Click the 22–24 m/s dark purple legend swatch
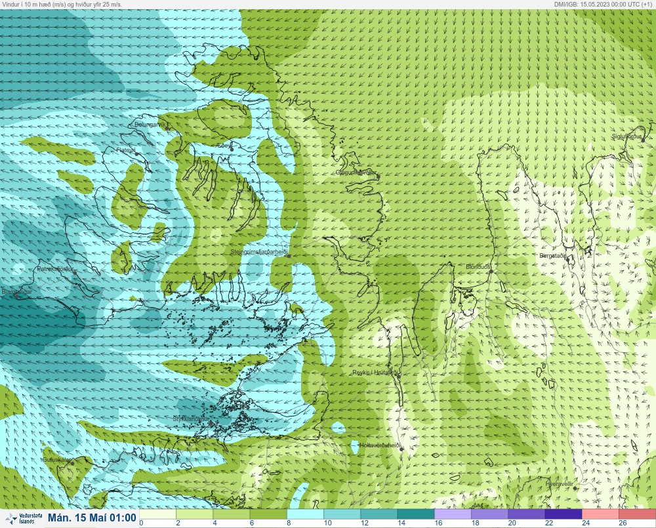 (x=564, y=514)
